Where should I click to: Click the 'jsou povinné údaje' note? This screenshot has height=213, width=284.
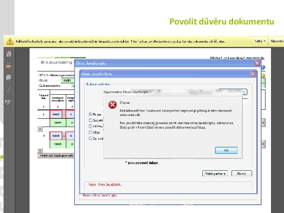[x=142, y=163]
